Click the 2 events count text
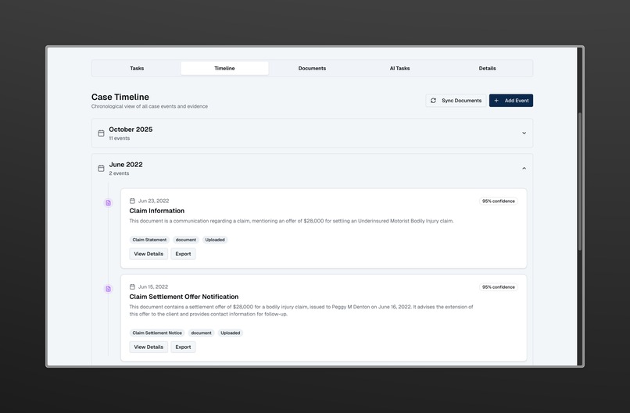The width and height of the screenshot is (630, 413). click(x=119, y=173)
